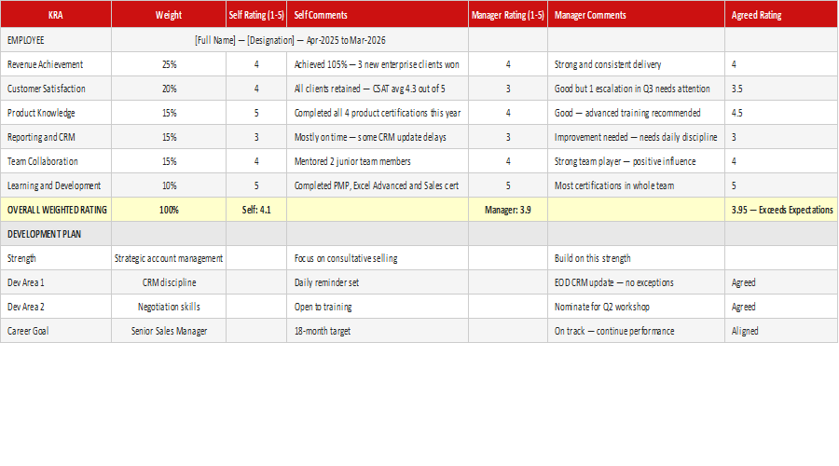Click 'Strategic account management' cell
The image size is (839, 466).
pyautogui.click(x=169, y=258)
